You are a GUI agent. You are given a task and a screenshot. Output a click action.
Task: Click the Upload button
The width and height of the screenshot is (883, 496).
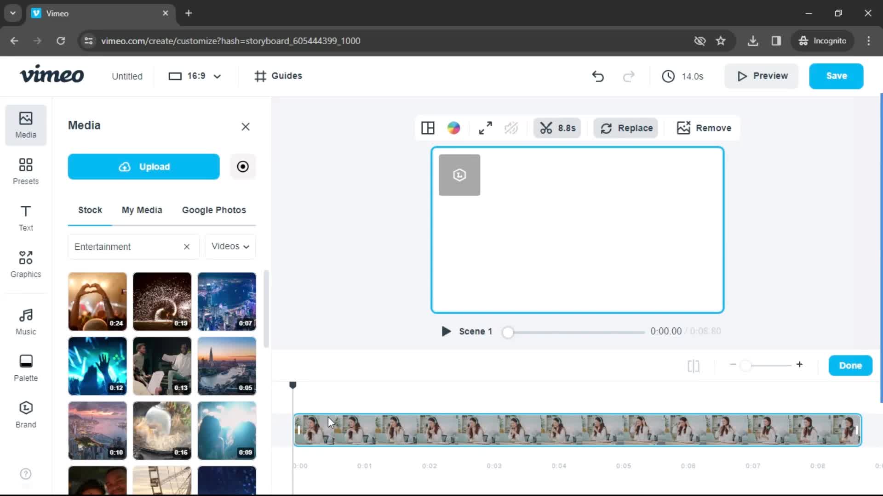pos(144,167)
